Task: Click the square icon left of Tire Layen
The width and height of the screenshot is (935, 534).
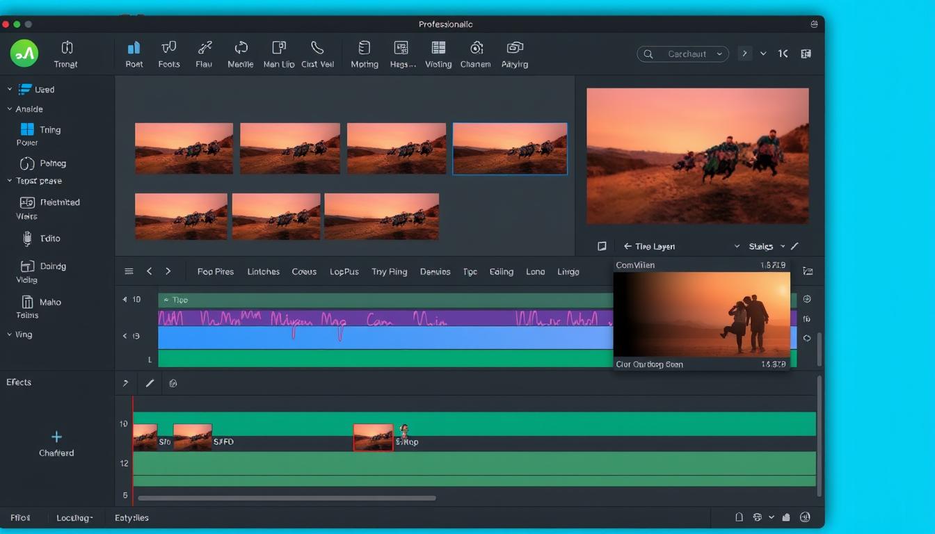Action: (602, 246)
